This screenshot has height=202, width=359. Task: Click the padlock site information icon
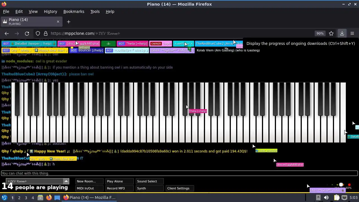point(45,33)
